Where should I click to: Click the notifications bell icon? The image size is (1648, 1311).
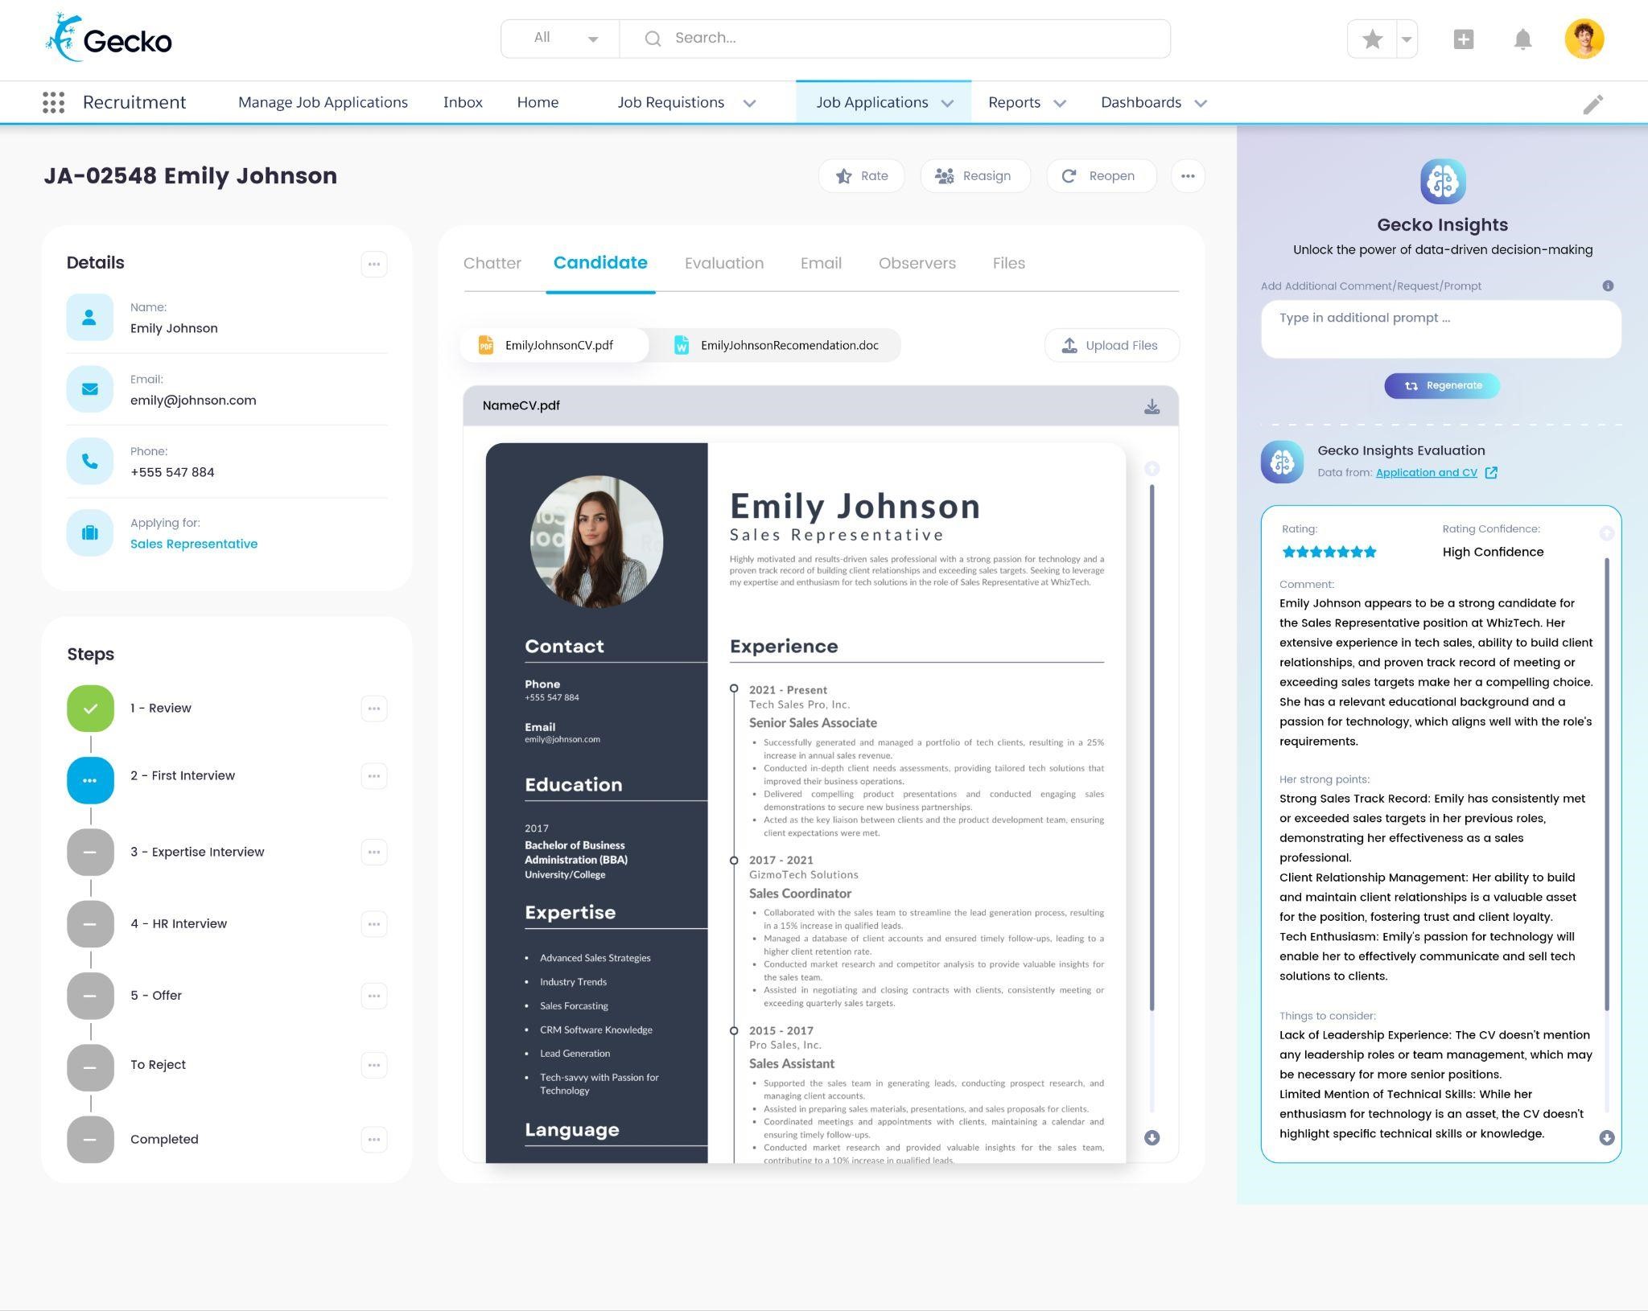[1522, 39]
